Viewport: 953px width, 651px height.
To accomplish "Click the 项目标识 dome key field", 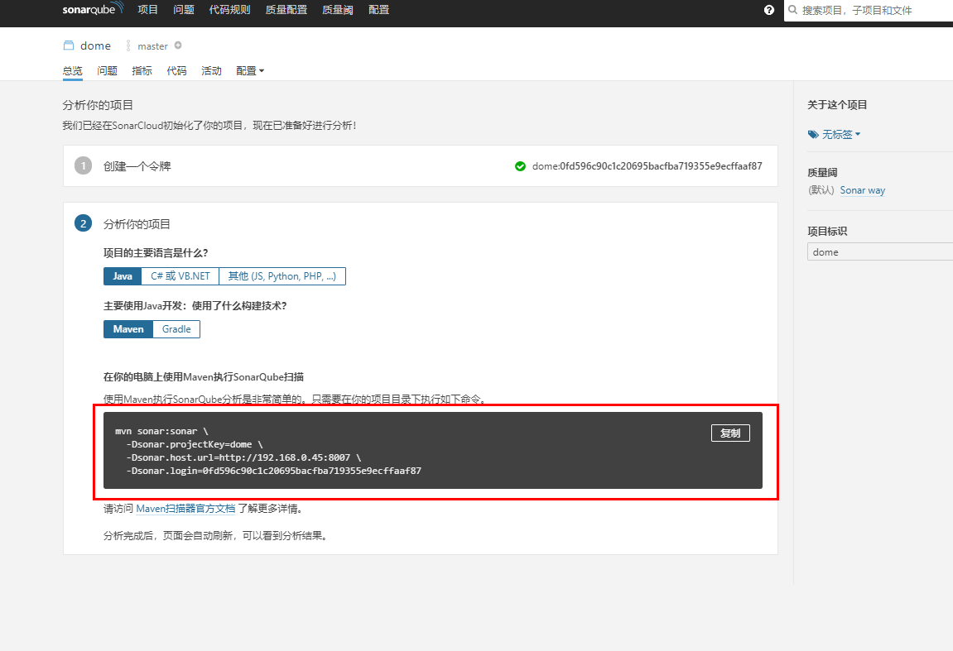I will click(880, 252).
